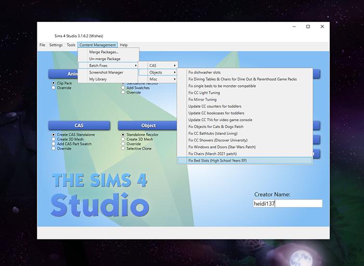364x266 pixels.
Task: Select the Selective Clone option
Action: [x=123, y=148]
